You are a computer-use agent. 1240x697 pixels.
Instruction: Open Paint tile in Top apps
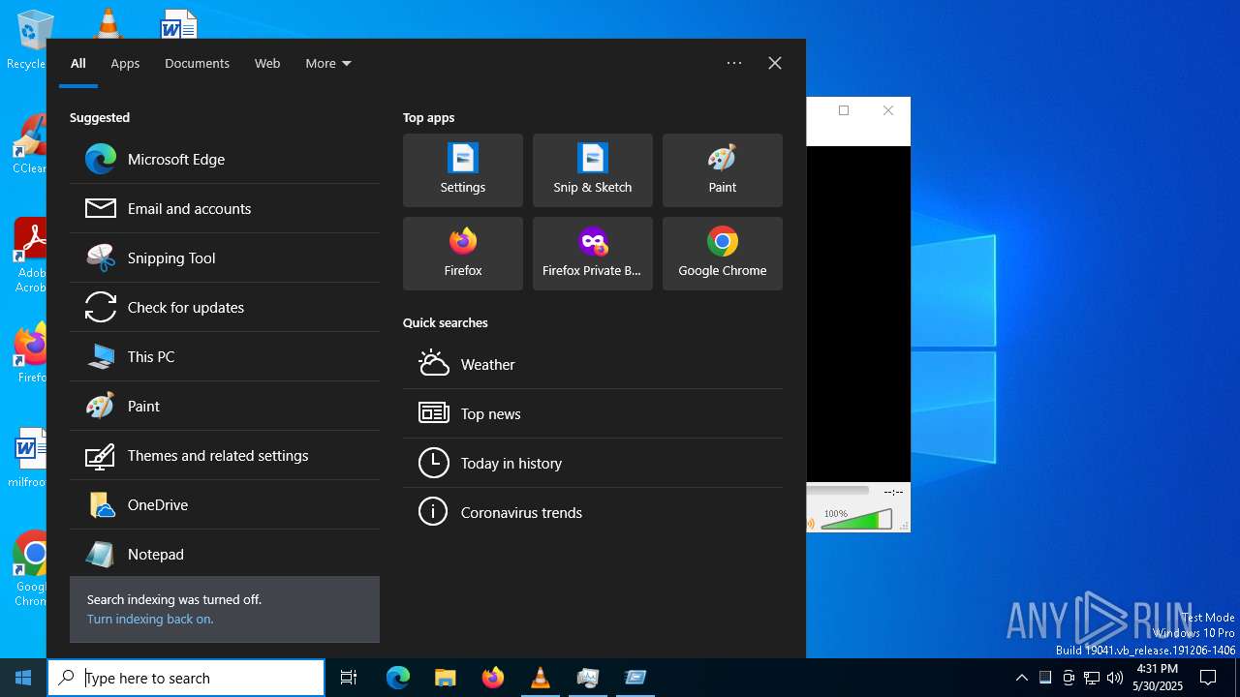[723, 170]
